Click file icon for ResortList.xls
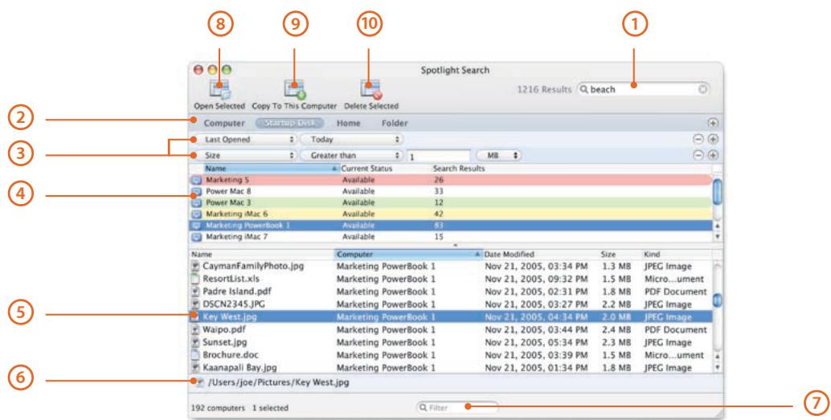The height and width of the screenshot is (420, 831). 195,279
